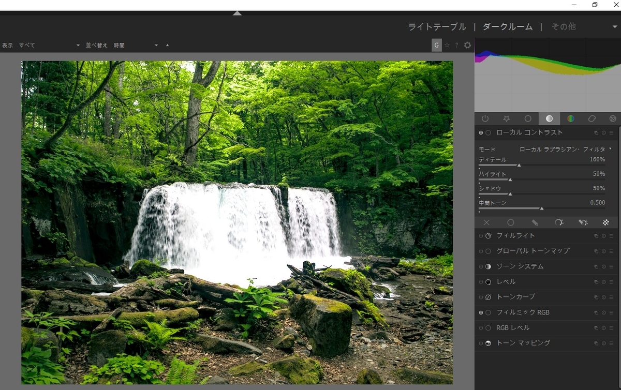This screenshot has width=621, height=390.
Task: Disable the フィルミック RGB module
Action: 481,312
